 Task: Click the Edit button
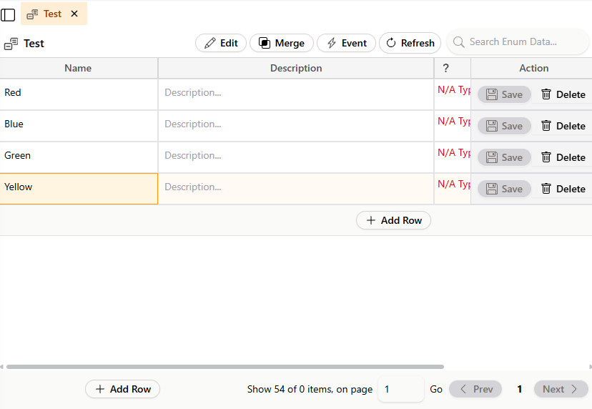[221, 43]
